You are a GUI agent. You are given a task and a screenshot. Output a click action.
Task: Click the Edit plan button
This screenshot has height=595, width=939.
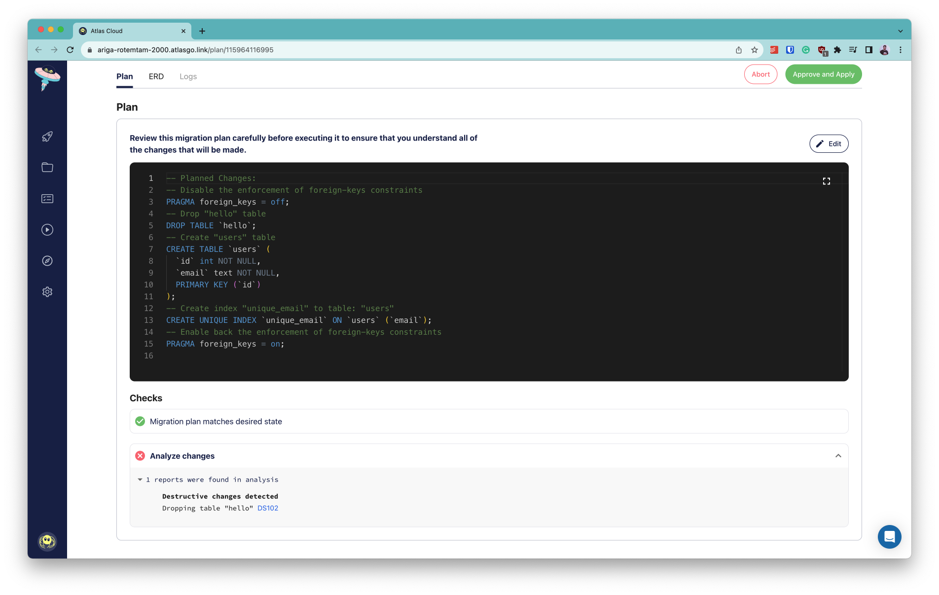point(829,144)
